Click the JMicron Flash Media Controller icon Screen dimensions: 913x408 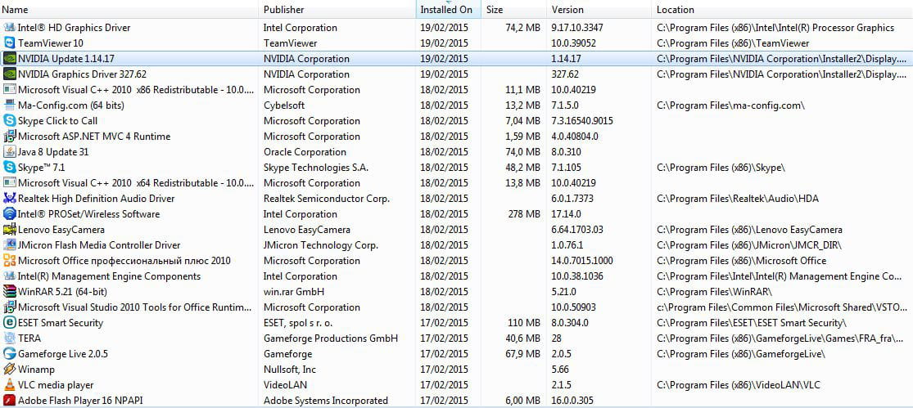pyautogui.click(x=9, y=244)
